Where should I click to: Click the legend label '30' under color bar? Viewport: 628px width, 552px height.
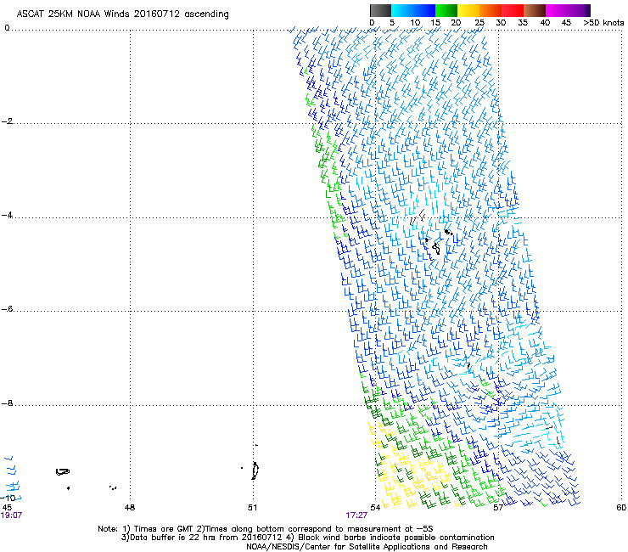[501, 23]
